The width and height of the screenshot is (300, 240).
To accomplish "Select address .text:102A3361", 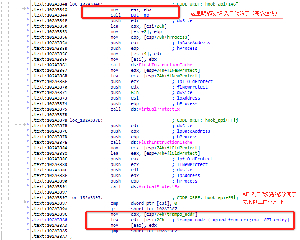I will click(x=49, y=65).
